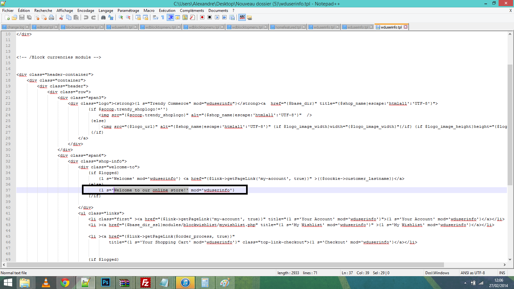Paste clipboard using the Paste toolbar icon

[x=76, y=17]
